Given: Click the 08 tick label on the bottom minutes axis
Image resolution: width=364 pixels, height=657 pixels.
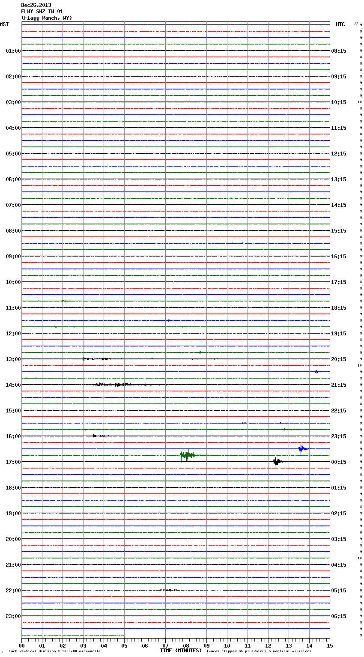Looking at the screenshot, I should tap(186, 645).
